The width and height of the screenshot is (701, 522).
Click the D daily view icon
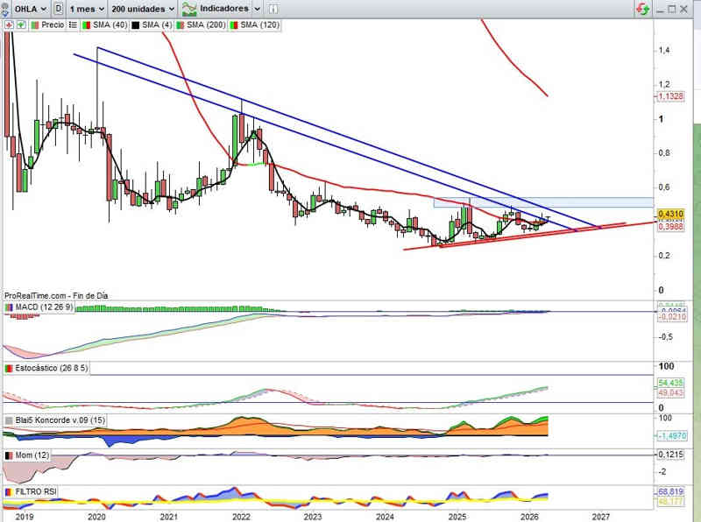click(x=58, y=9)
